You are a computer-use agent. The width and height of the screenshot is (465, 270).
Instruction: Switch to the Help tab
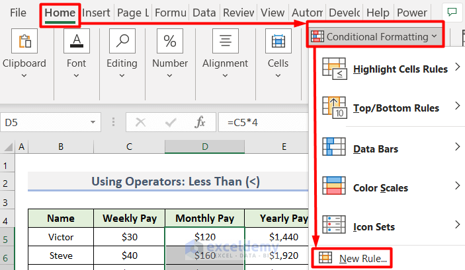coord(378,13)
